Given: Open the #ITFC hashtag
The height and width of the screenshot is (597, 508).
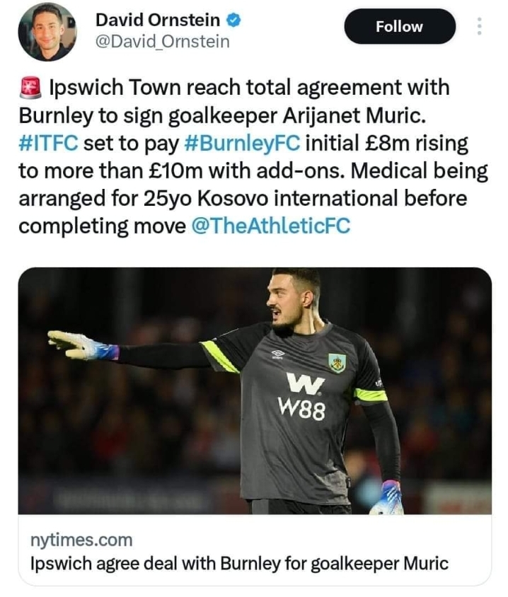Looking at the screenshot, I should 48,143.
